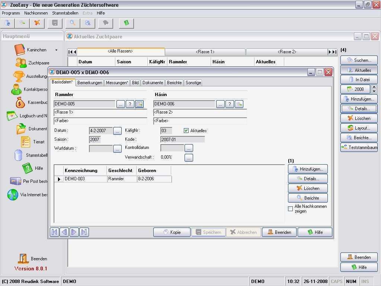381x286 pixels.
Task: Click Via Internet bestellen globe entry
Action: (x=27, y=195)
